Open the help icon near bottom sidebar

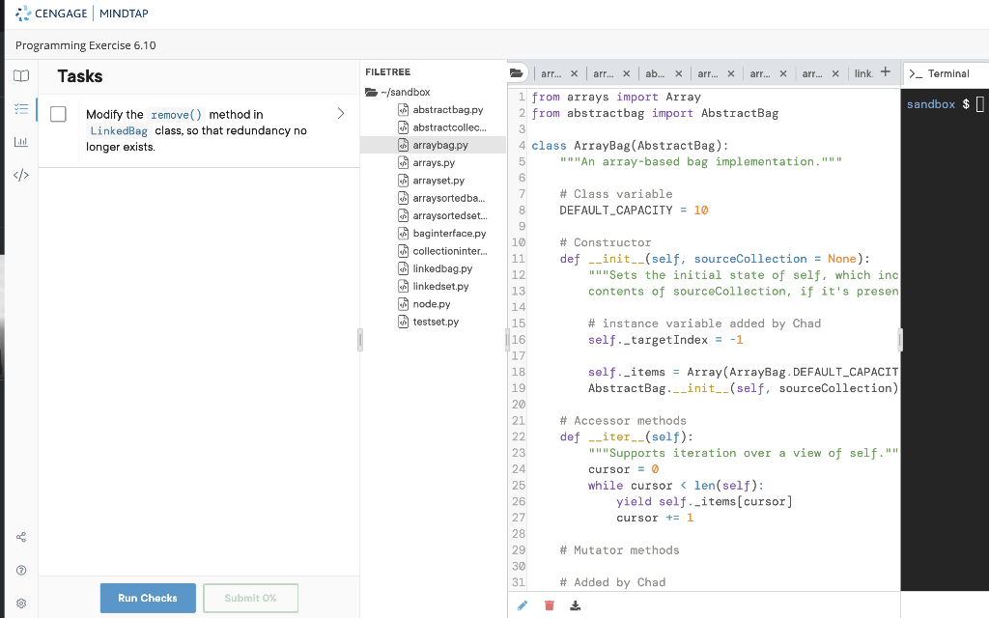coord(21,570)
